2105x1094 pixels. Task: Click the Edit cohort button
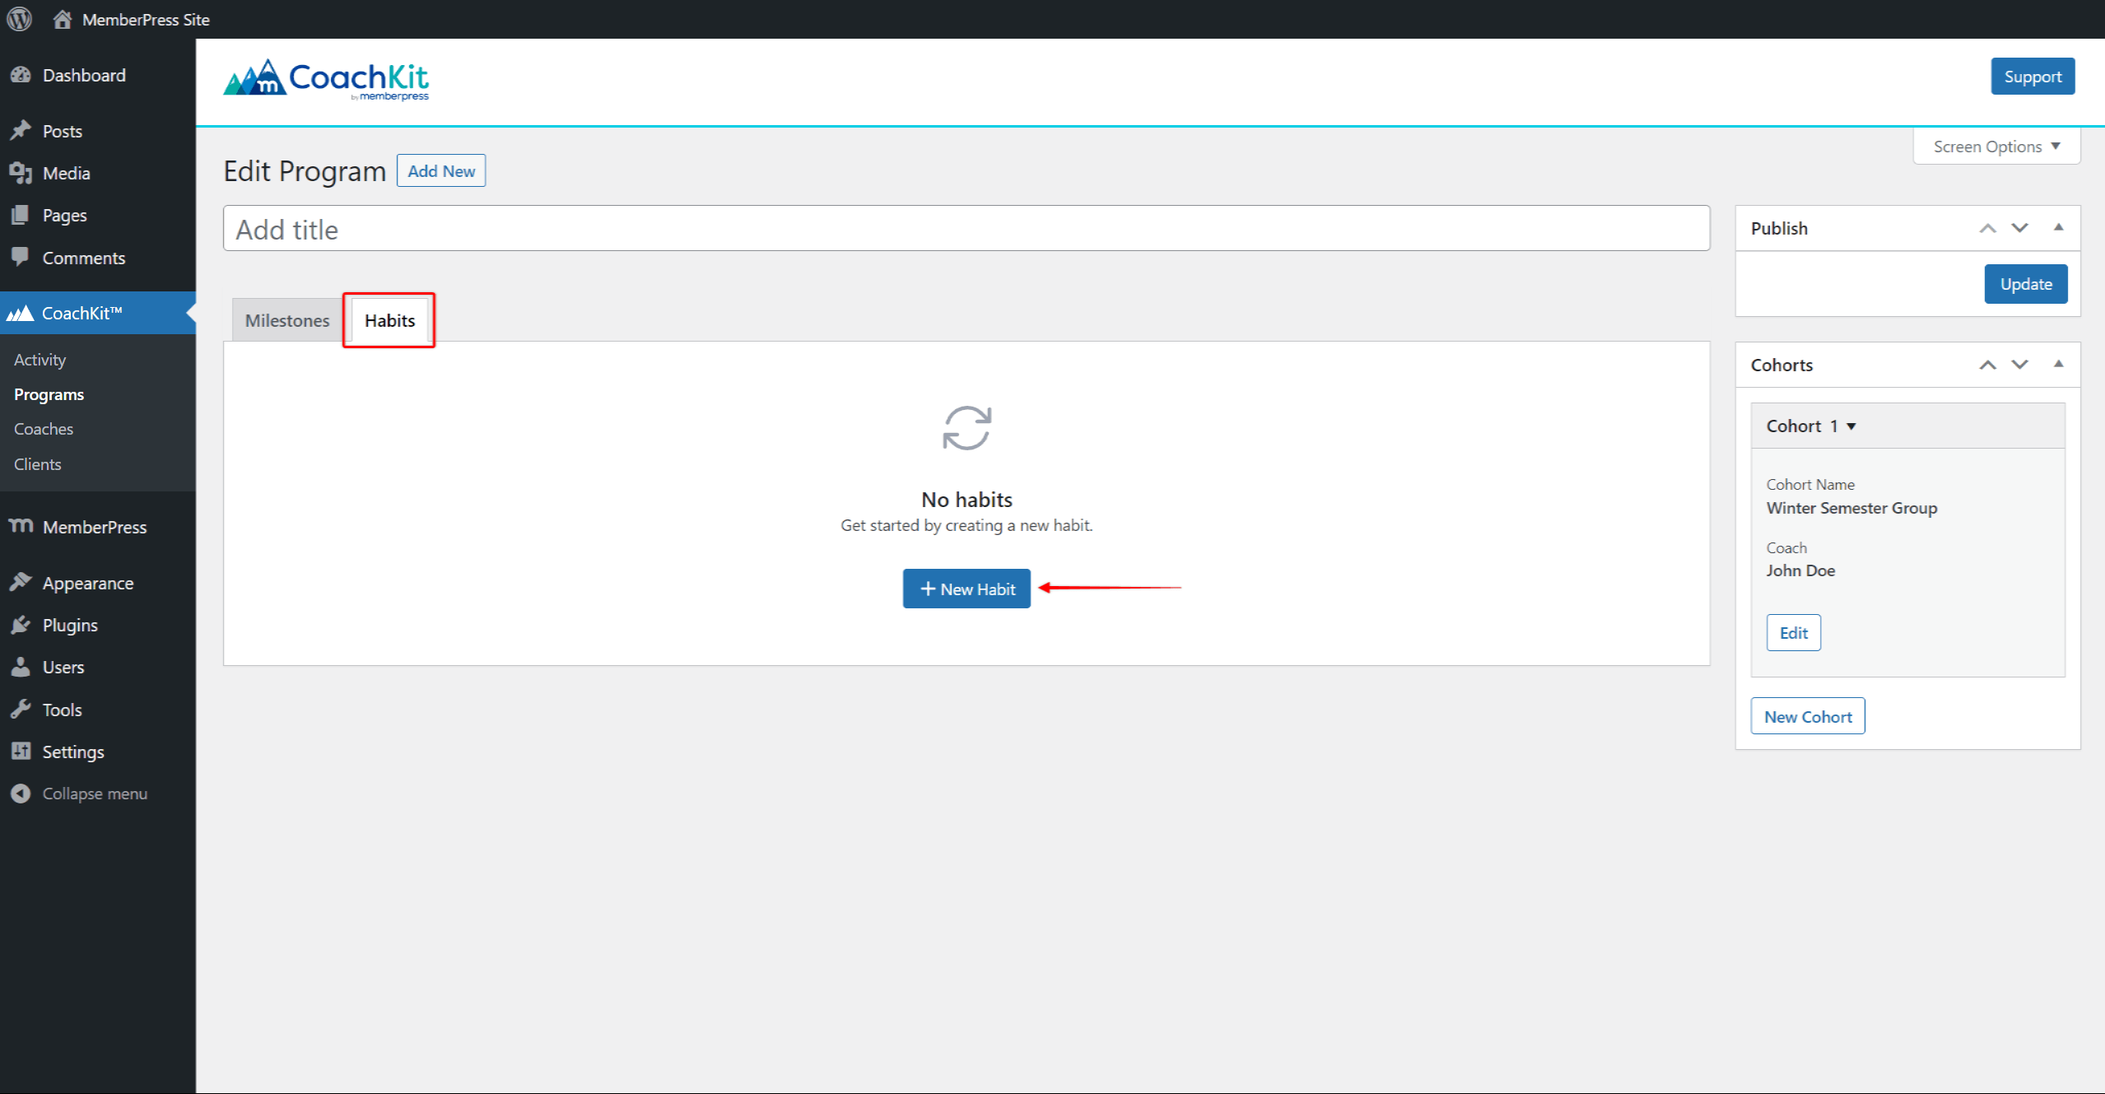1791,632
